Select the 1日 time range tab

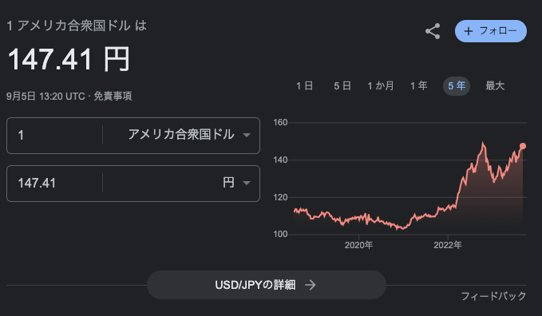(x=305, y=85)
